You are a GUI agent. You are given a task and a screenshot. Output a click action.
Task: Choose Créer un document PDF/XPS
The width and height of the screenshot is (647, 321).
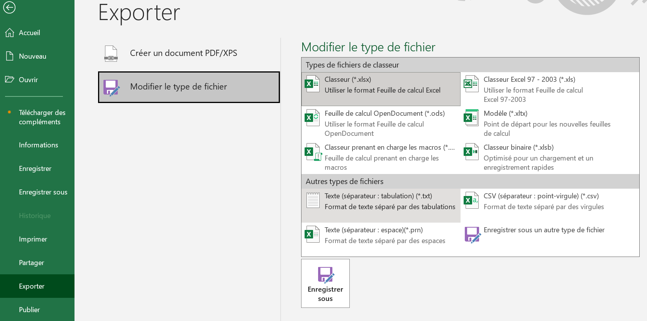[x=189, y=53]
